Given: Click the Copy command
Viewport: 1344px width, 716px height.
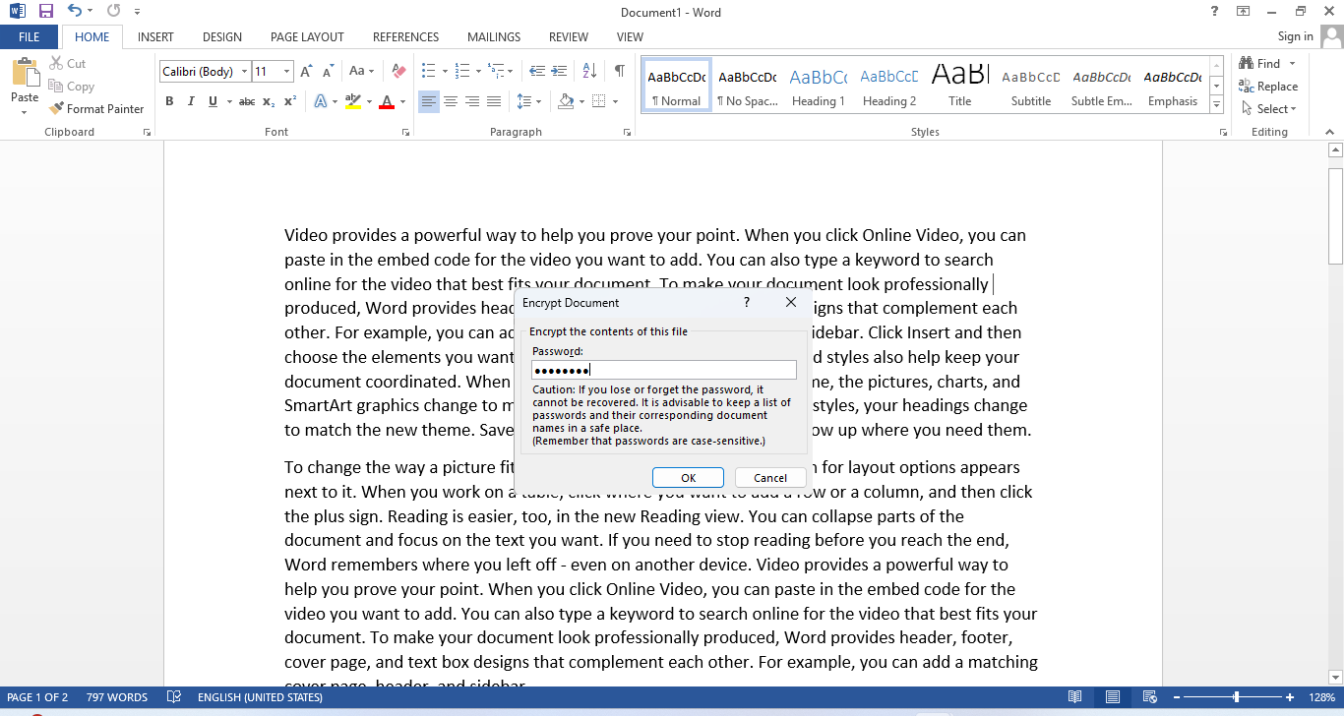Looking at the screenshot, I should click(71, 87).
